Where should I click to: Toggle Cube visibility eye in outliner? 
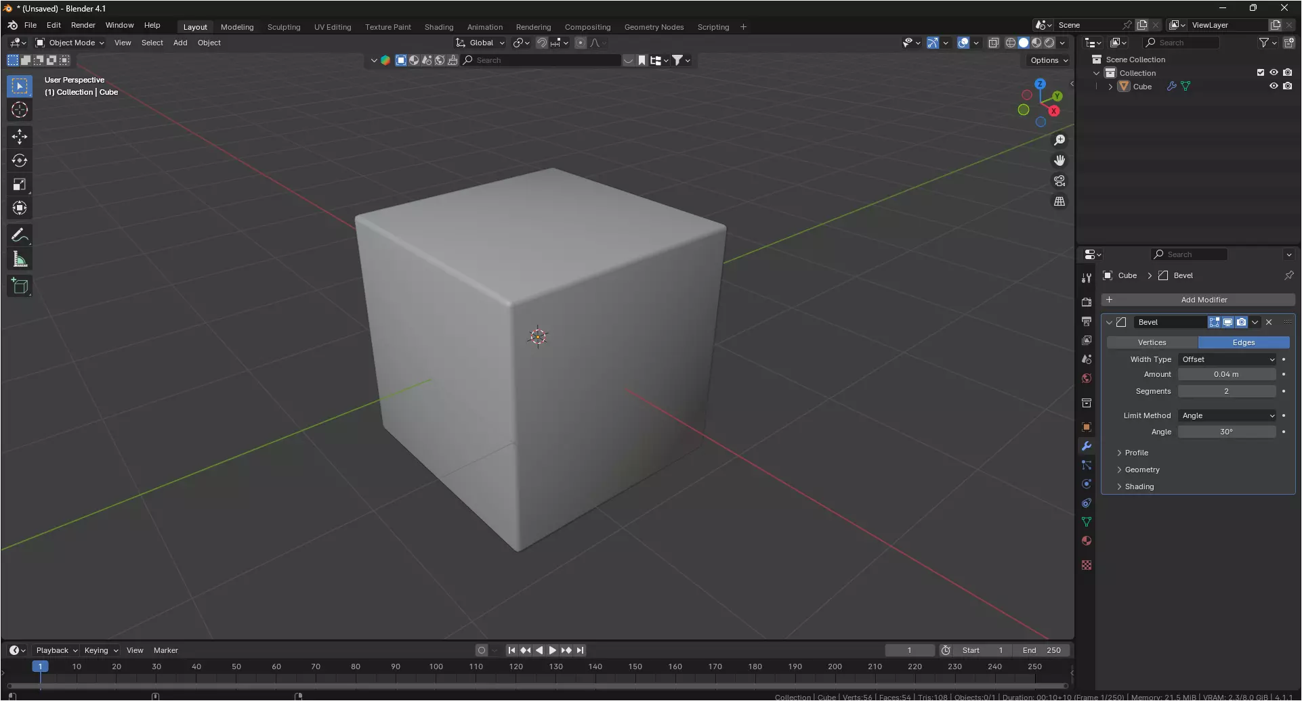click(x=1274, y=86)
